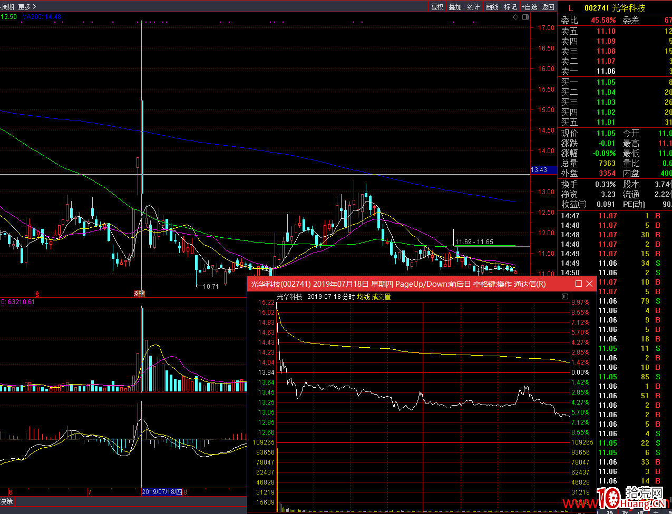Viewport: 672px width, 514px height.
Task: Select the 画线 drawing tool
Action: [492, 7]
